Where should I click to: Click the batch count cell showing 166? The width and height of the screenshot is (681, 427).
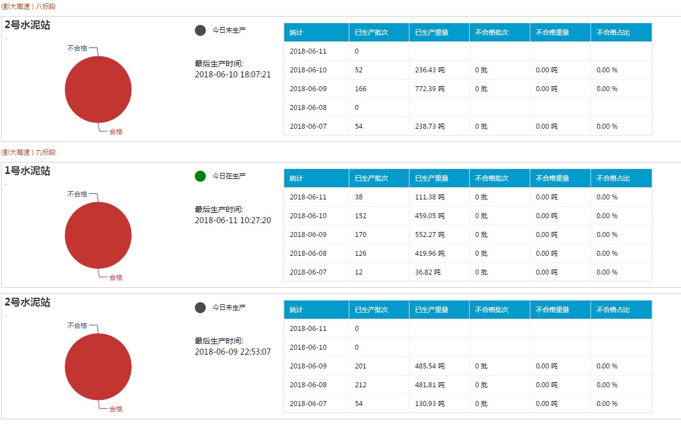click(x=360, y=89)
